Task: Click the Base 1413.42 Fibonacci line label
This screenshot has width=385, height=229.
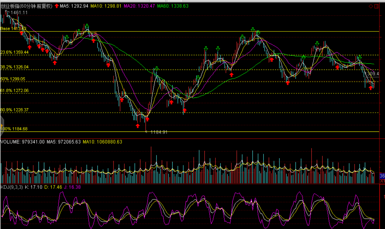Action: [x=13, y=29]
